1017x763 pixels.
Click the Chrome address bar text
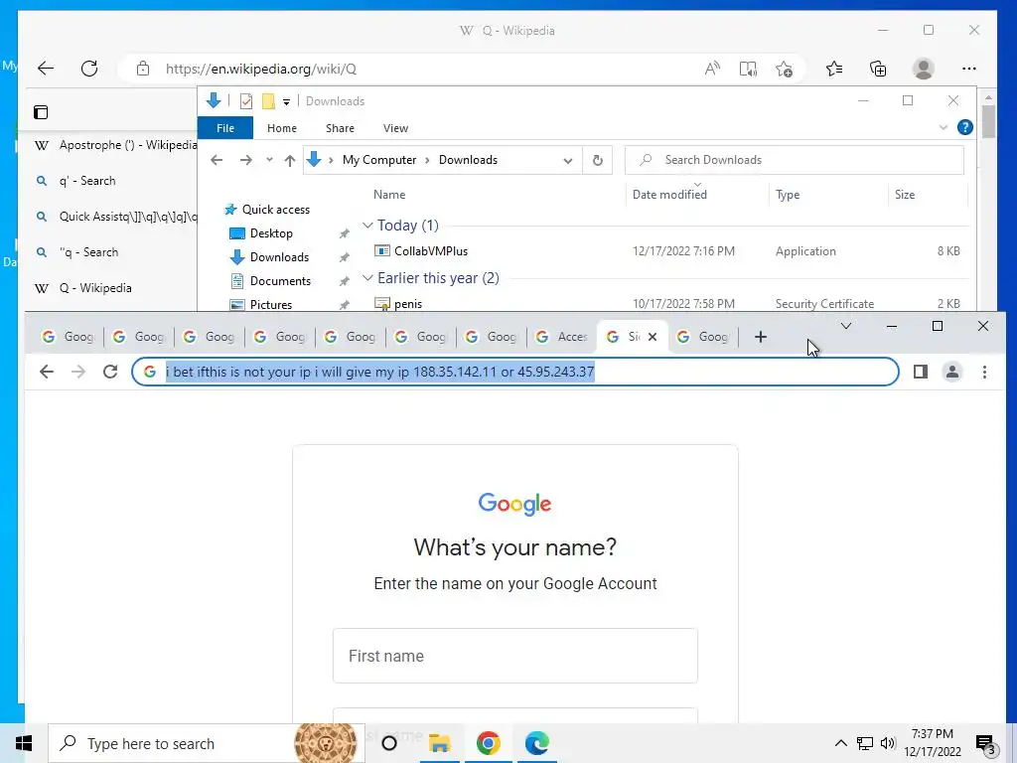click(x=380, y=372)
